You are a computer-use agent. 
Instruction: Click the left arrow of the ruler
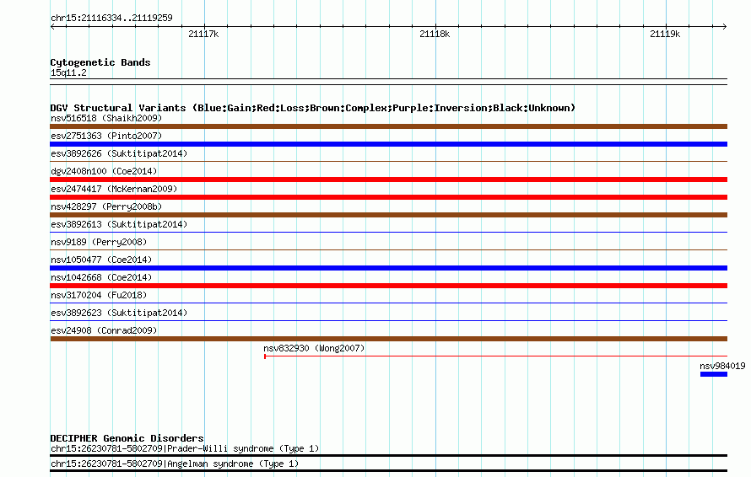click(52, 27)
